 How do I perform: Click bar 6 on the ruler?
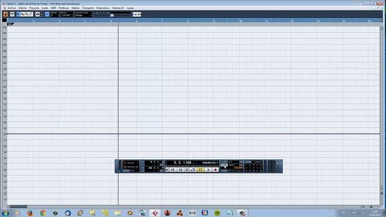(137, 21)
